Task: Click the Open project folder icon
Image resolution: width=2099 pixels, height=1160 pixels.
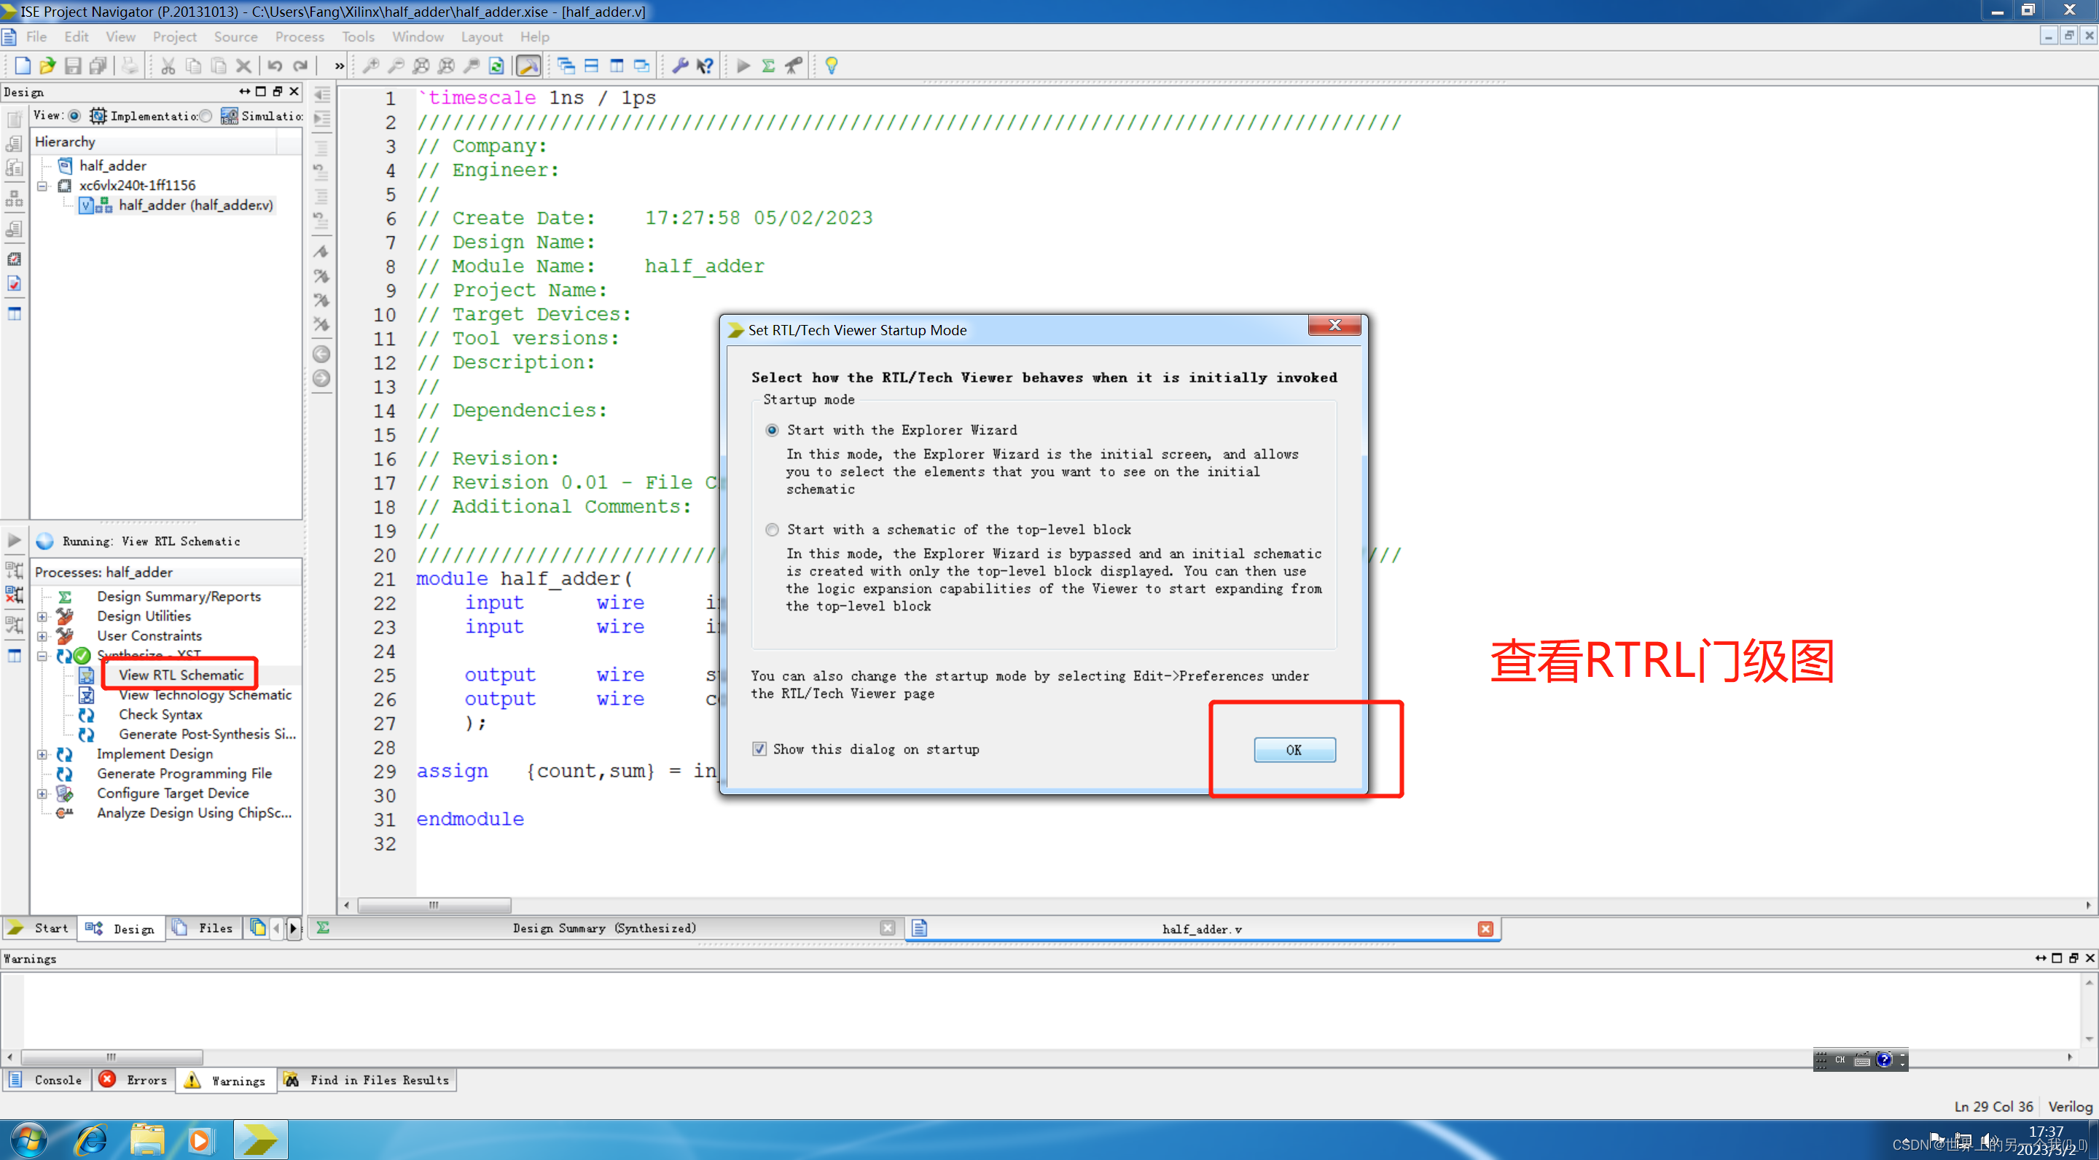Action: [x=47, y=66]
